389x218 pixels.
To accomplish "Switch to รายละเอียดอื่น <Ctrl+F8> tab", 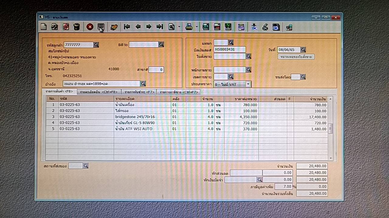I will coord(99,92).
